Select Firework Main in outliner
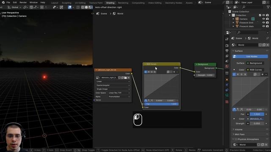271x152 pixels. coord(246,26)
